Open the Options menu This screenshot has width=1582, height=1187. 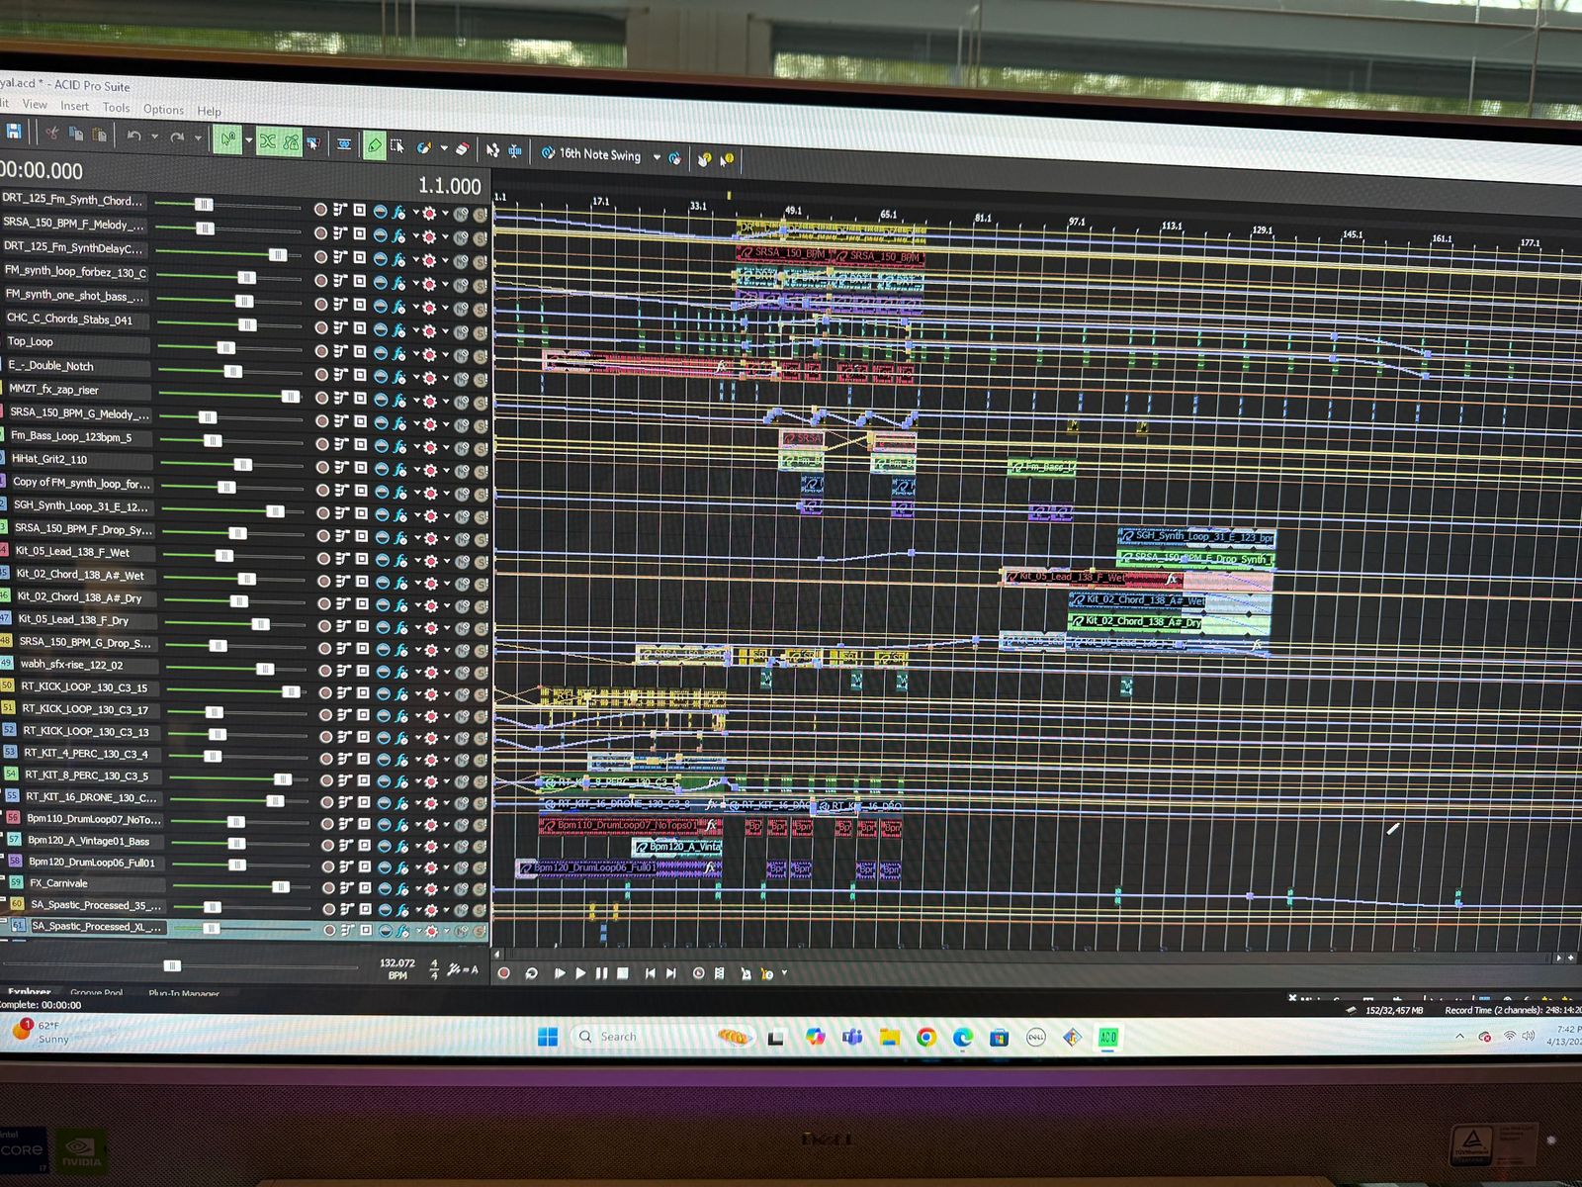163,110
